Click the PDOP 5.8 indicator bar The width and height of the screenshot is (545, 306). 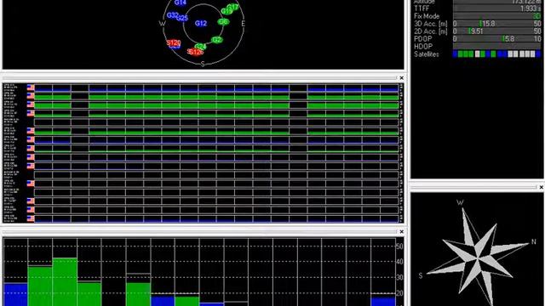coord(497,39)
